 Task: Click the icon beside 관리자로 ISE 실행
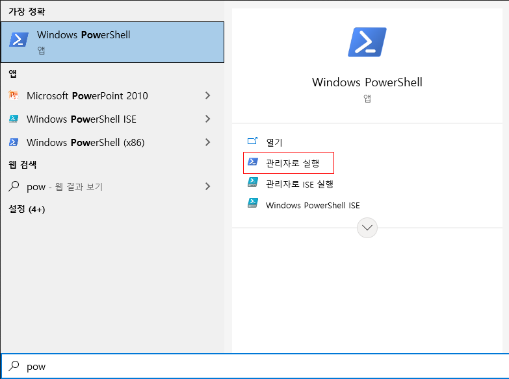[253, 182]
